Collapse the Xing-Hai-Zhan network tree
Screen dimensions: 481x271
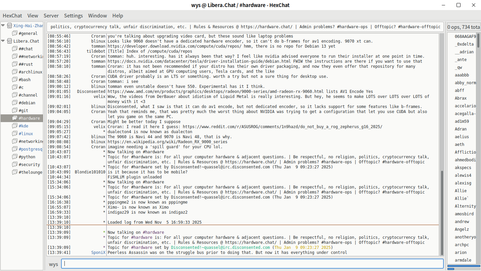[x=3, y=25]
